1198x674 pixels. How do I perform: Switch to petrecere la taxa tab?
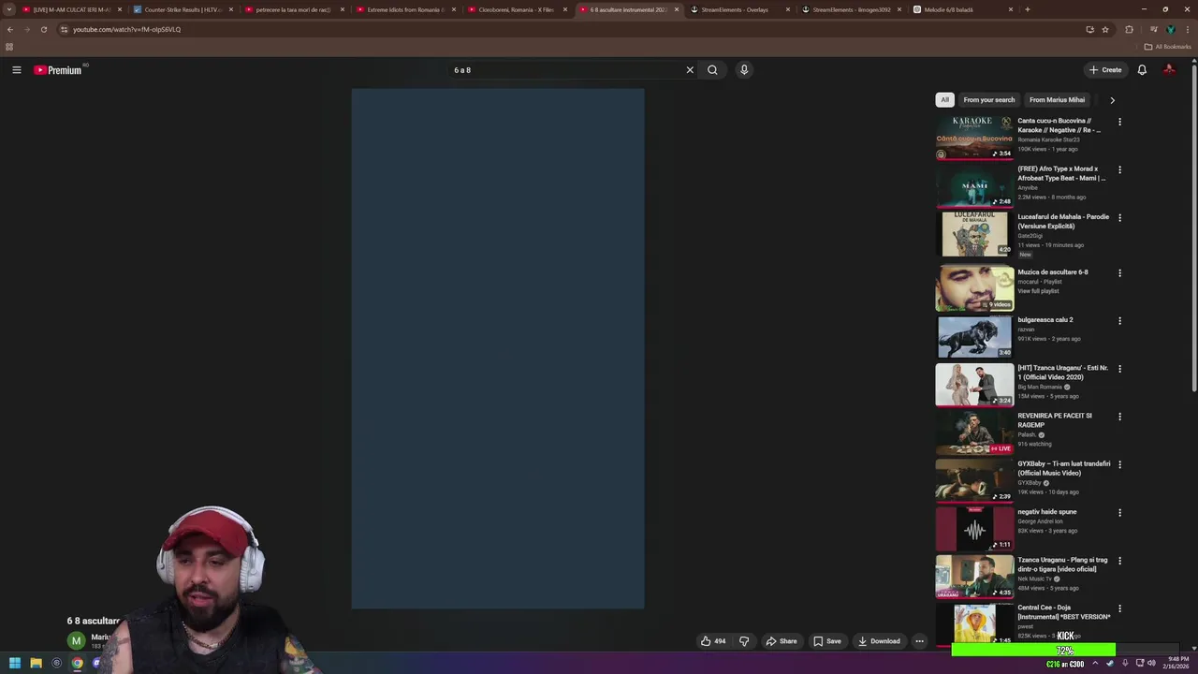click(x=294, y=9)
